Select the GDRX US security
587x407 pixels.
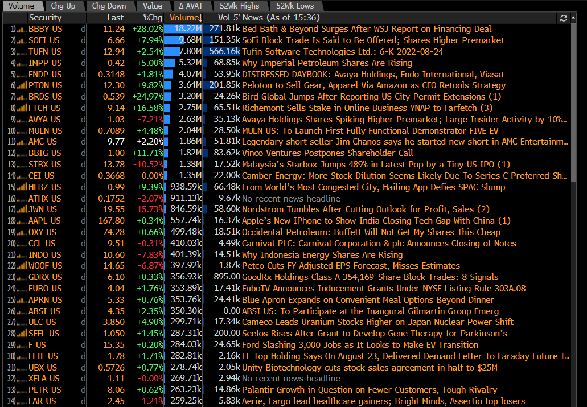(46, 277)
